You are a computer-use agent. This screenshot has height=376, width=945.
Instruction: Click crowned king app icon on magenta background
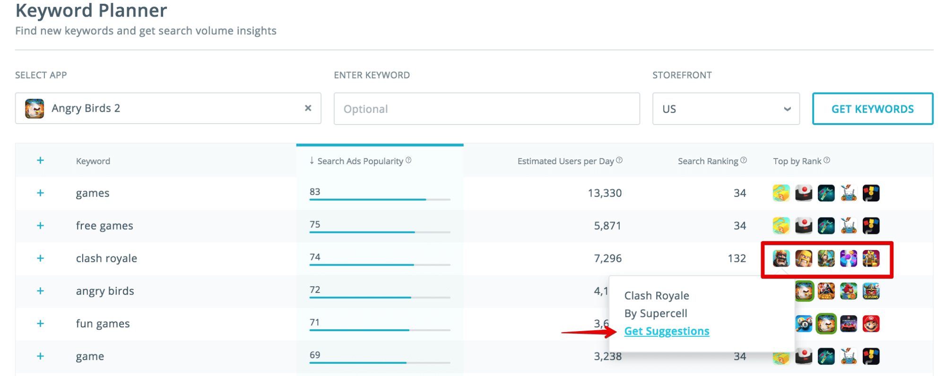click(x=871, y=258)
